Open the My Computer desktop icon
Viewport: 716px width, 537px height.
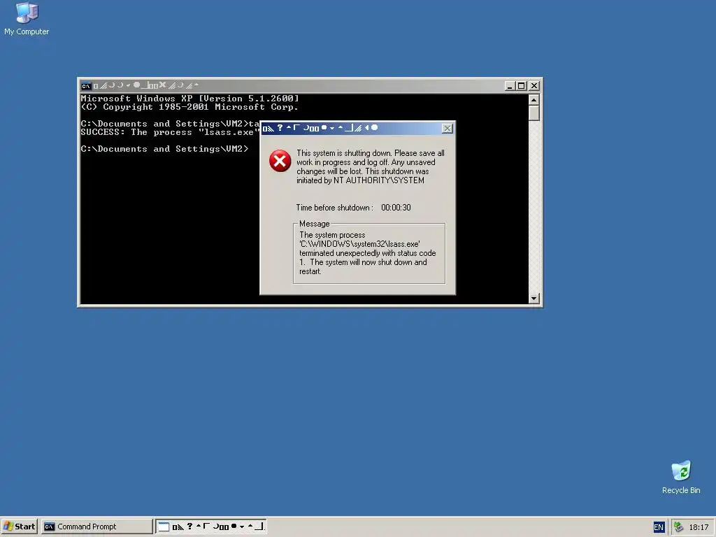pyautogui.click(x=27, y=19)
